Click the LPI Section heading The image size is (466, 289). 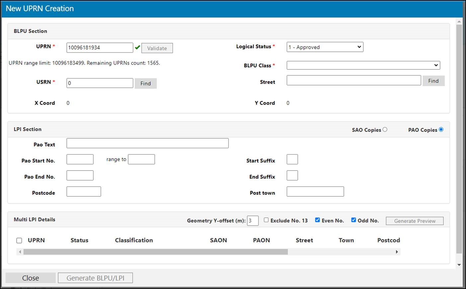28,129
